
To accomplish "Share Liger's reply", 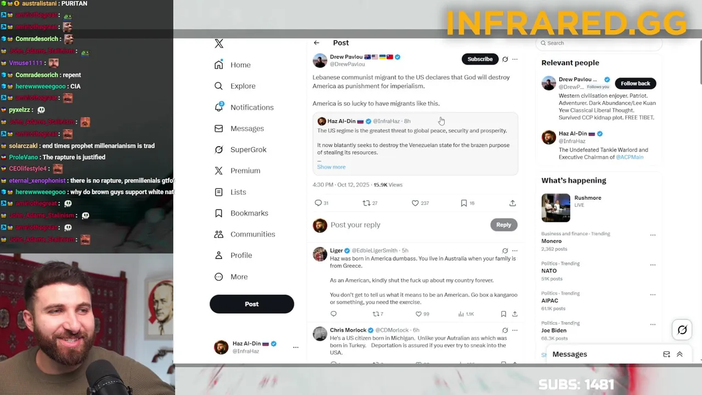I will (514, 314).
